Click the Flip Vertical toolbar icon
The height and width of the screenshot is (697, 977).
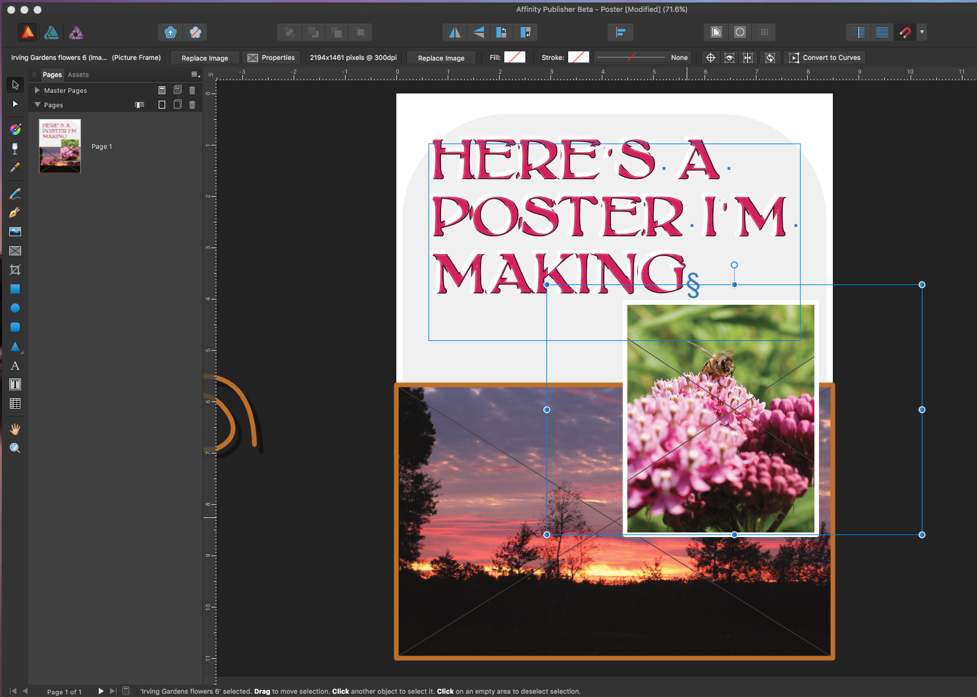point(479,32)
